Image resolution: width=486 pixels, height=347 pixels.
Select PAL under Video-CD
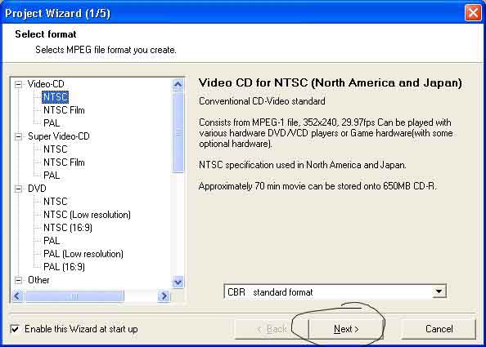pyautogui.click(x=52, y=123)
